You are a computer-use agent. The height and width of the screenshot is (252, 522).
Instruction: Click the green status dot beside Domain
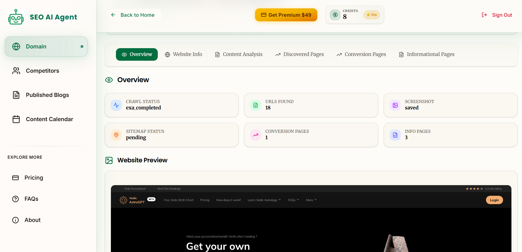click(x=82, y=47)
